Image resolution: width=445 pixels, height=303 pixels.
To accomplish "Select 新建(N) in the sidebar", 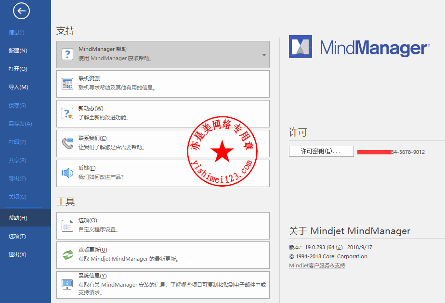I will [x=18, y=50].
